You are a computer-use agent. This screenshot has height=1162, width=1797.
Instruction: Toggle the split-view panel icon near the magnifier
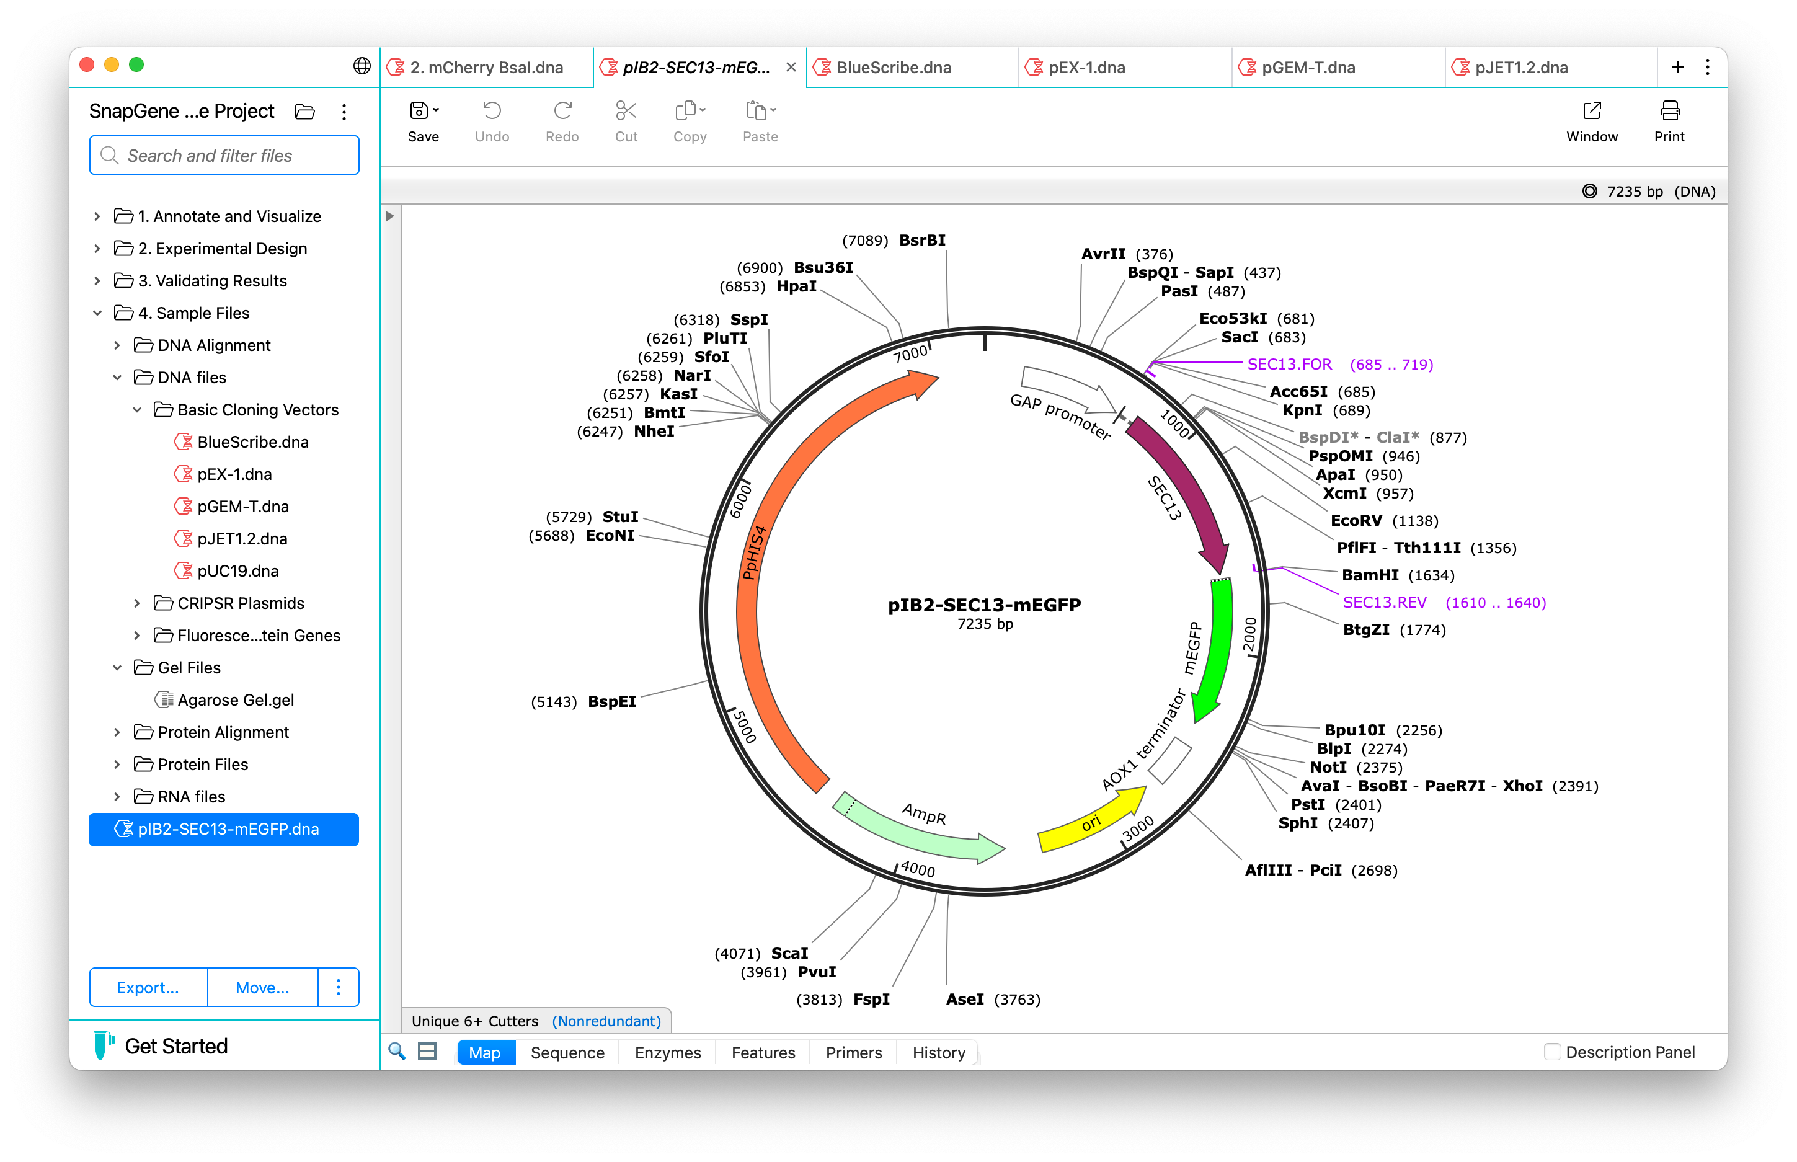(x=428, y=1051)
